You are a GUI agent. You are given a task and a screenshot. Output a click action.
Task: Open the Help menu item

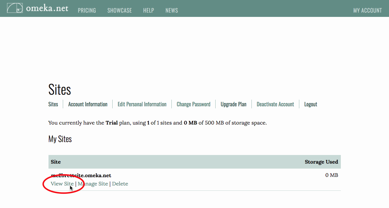coord(148,11)
